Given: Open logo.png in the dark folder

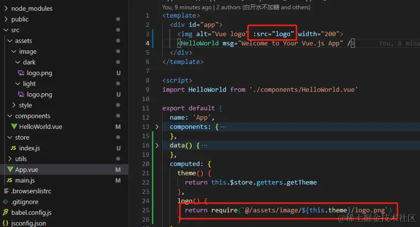Looking at the screenshot, I should [x=39, y=73].
